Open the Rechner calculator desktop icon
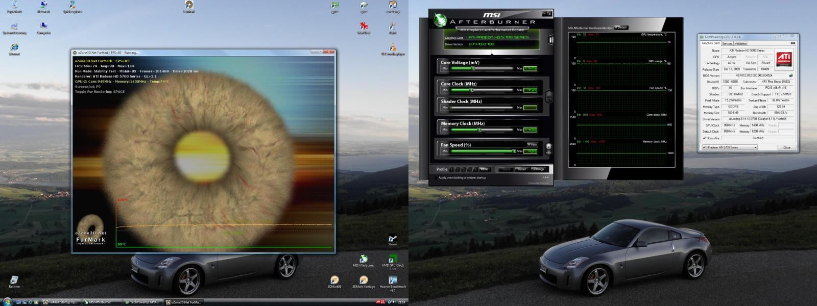Screen dimensions: 817x306 click(x=14, y=282)
